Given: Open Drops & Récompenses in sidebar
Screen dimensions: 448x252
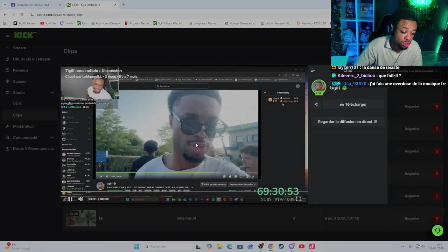Looking at the screenshot, I should pyautogui.click(x=33, y=149).
